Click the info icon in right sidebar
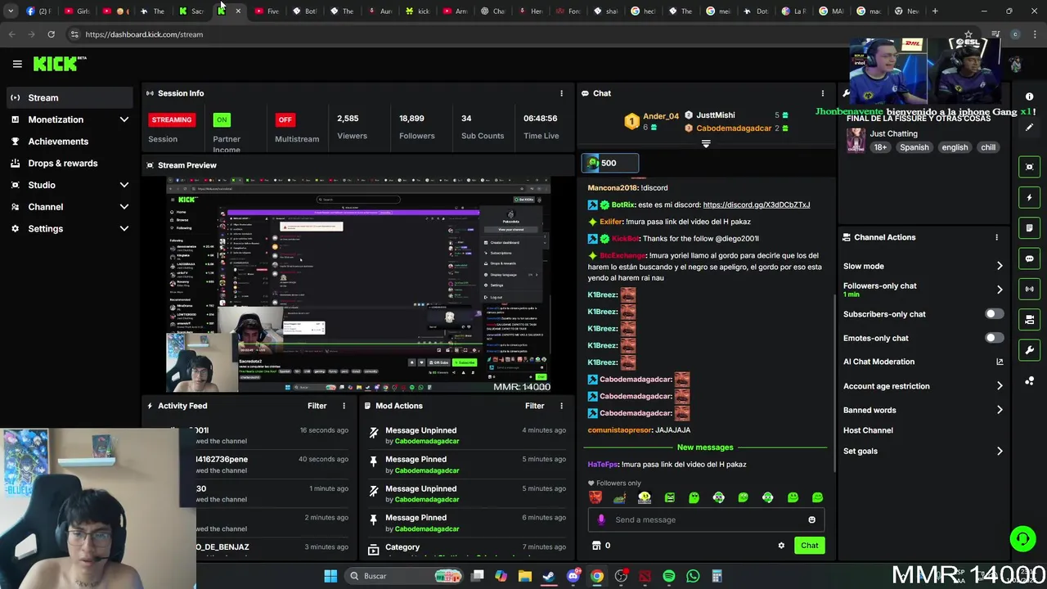This screenshot has height=589, width=1047. pos(1029,97)
